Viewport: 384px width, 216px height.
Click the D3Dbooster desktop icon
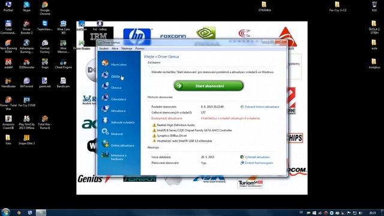26,64
